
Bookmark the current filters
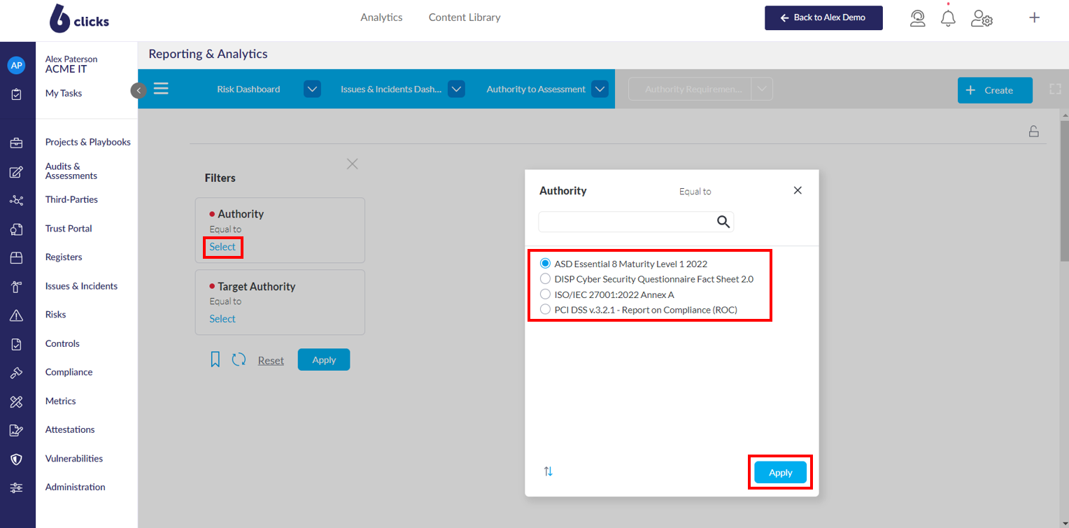(215, 359)
